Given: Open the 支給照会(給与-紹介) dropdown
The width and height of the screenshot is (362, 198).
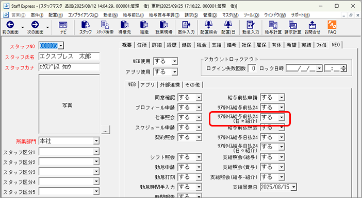Looking at the screenshot, I should click(282, 177).
